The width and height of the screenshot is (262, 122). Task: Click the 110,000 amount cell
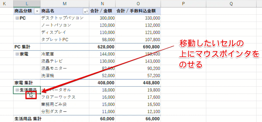click(x=102, y=32)
